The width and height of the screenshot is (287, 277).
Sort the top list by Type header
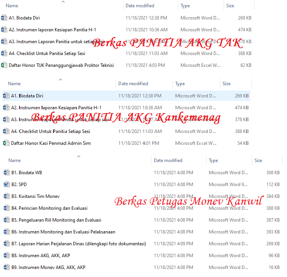point(185,6)
